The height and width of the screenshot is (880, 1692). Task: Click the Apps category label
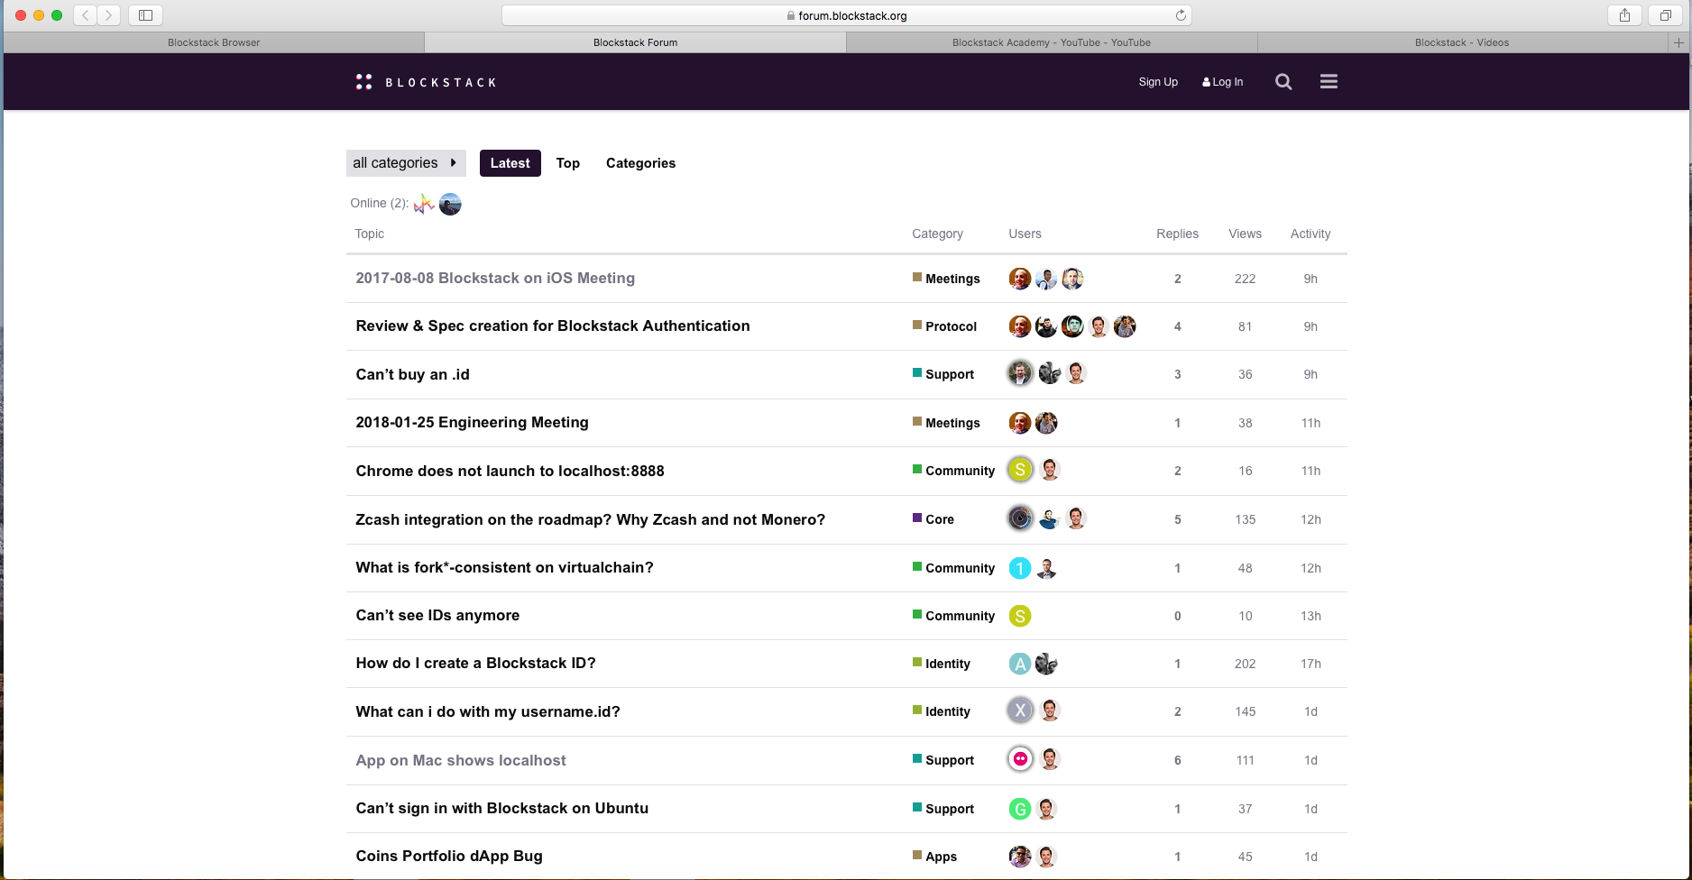pos(934,857)
